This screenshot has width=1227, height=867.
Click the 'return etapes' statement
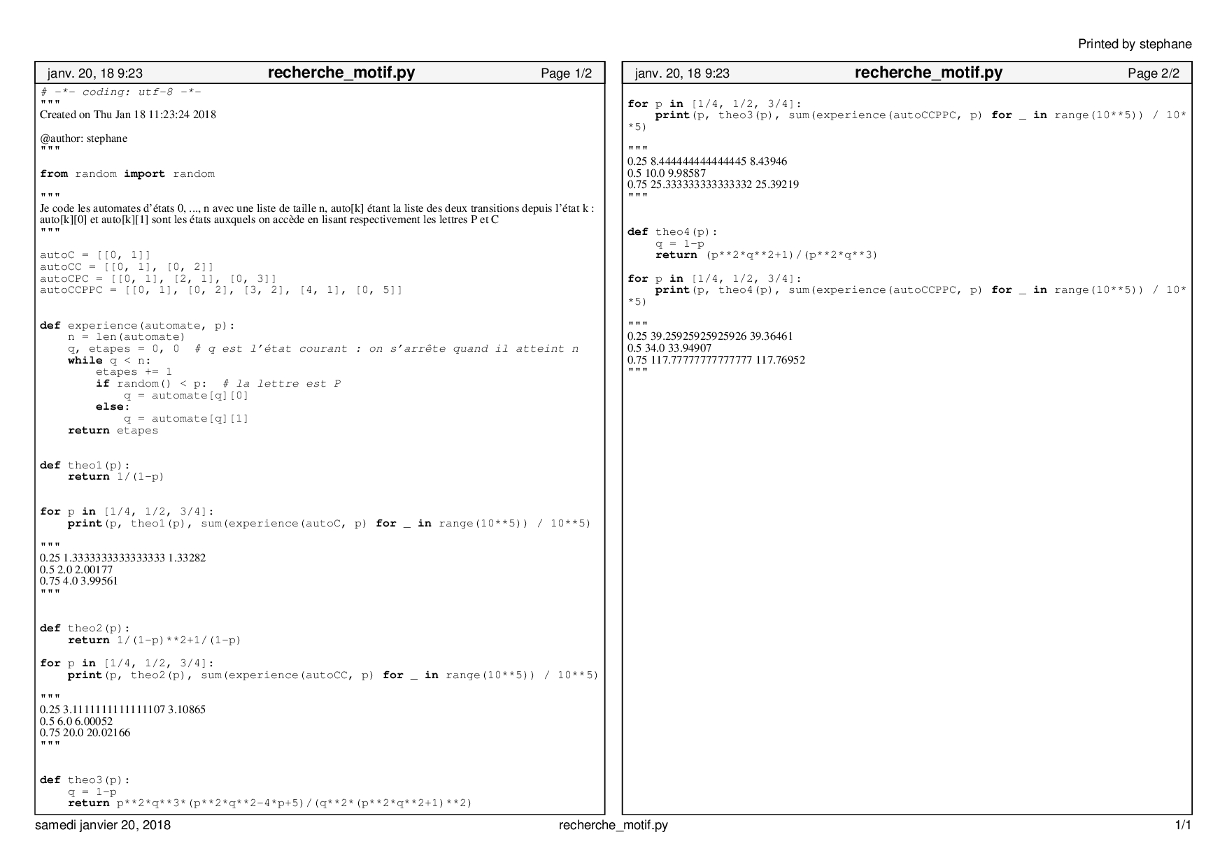click(113, 430)
